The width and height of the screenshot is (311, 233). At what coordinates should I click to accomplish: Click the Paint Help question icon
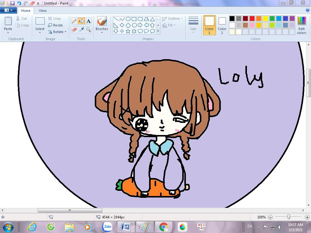pos(308,10)
